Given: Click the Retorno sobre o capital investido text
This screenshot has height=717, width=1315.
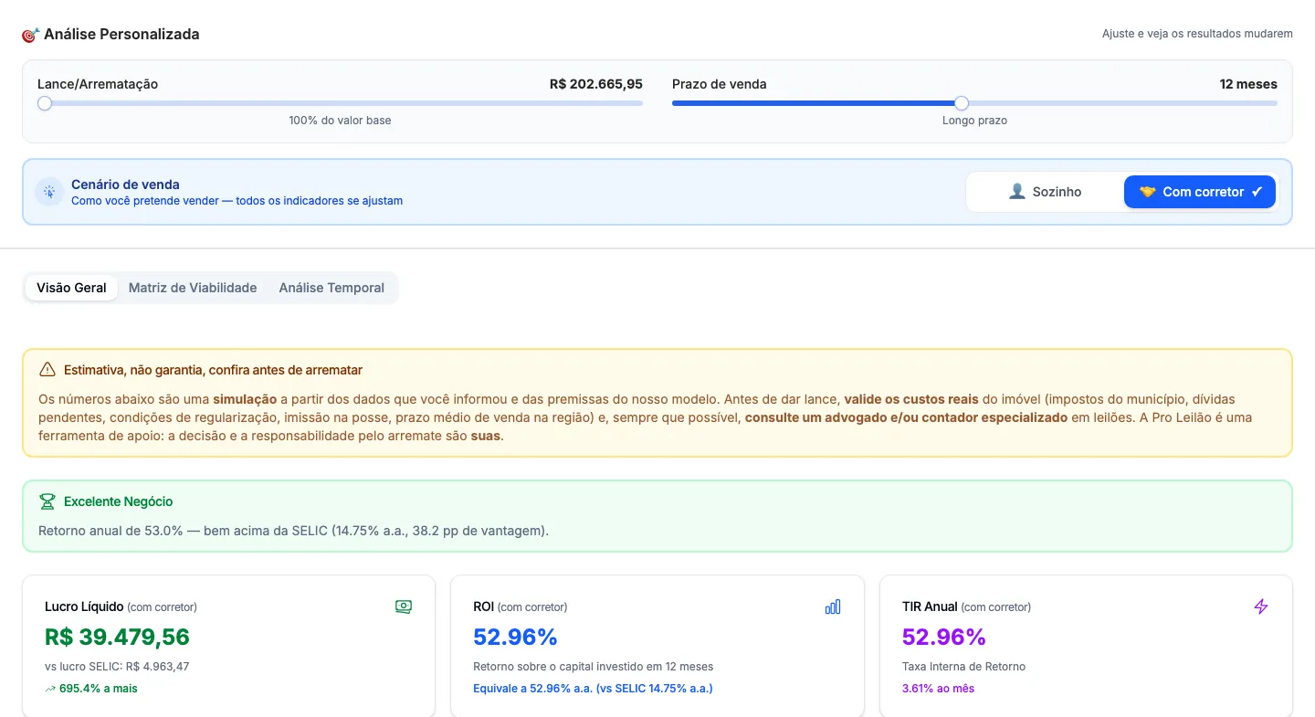Looking at the screenshot, I should (593, 667).
